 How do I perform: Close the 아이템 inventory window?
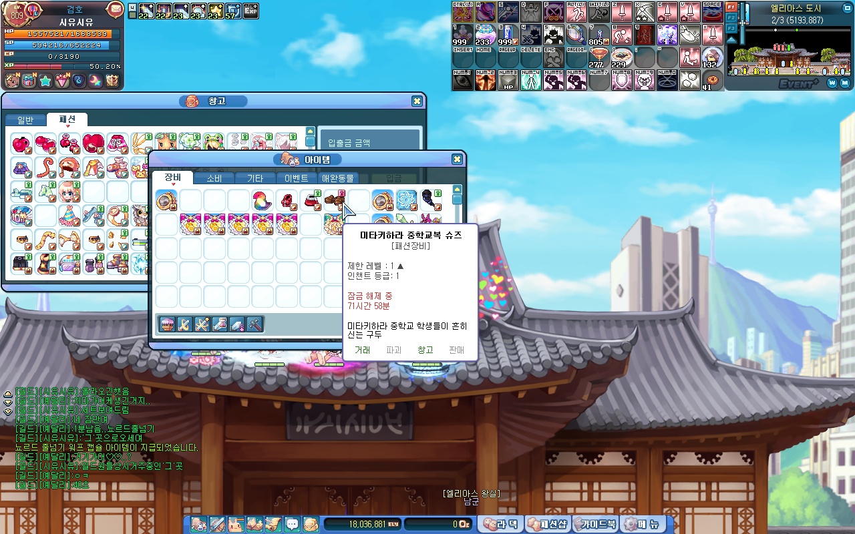[x=457, y=160]
